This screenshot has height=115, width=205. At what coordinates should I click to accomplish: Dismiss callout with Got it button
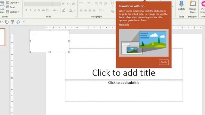pos(164,62)
